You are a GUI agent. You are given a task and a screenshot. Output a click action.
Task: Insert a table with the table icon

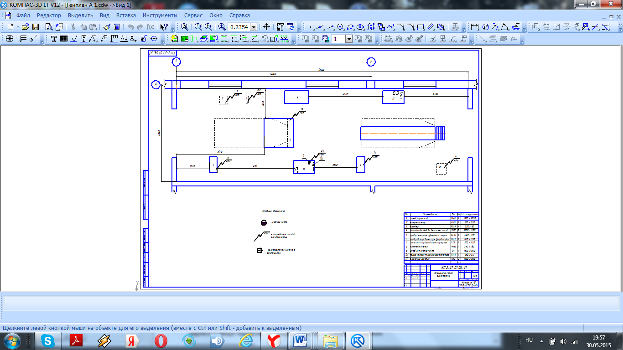(63, 39)
